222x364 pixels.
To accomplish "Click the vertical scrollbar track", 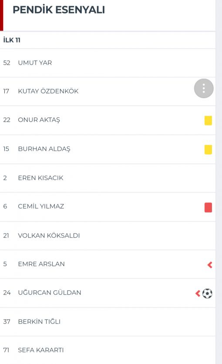I will 219,182.
